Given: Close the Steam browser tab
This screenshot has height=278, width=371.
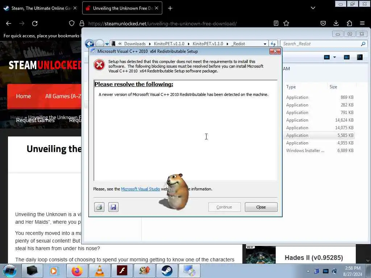Looking at the screenshot, I should click(x=75, y=8).
